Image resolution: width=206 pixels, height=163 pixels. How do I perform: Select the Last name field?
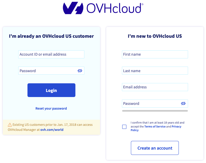[x=155, y=71]
